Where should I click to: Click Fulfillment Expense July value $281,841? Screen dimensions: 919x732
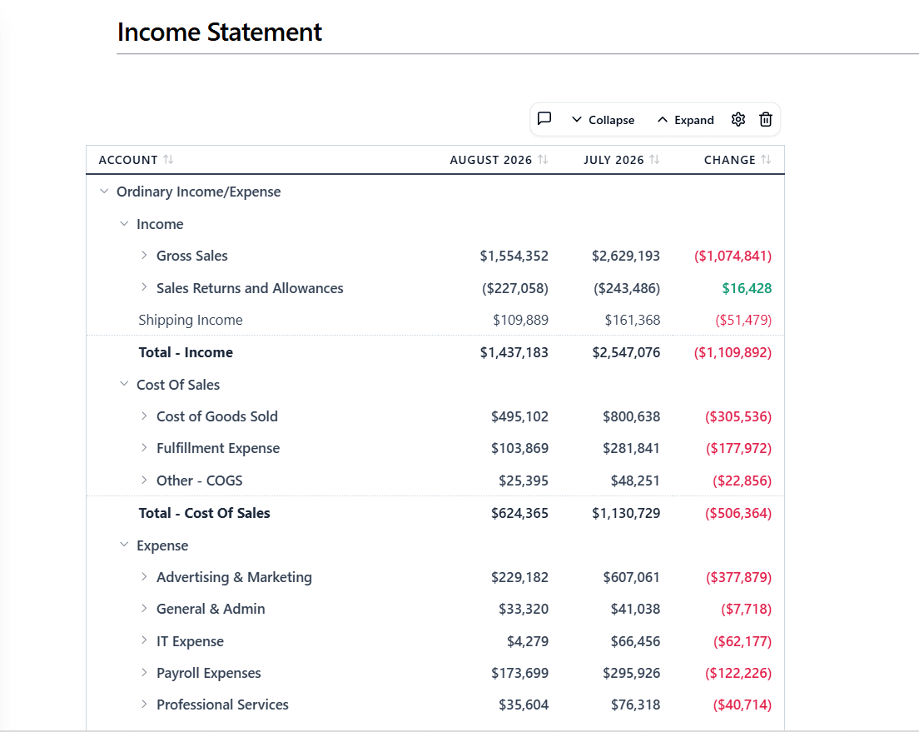tap(631, 448)
